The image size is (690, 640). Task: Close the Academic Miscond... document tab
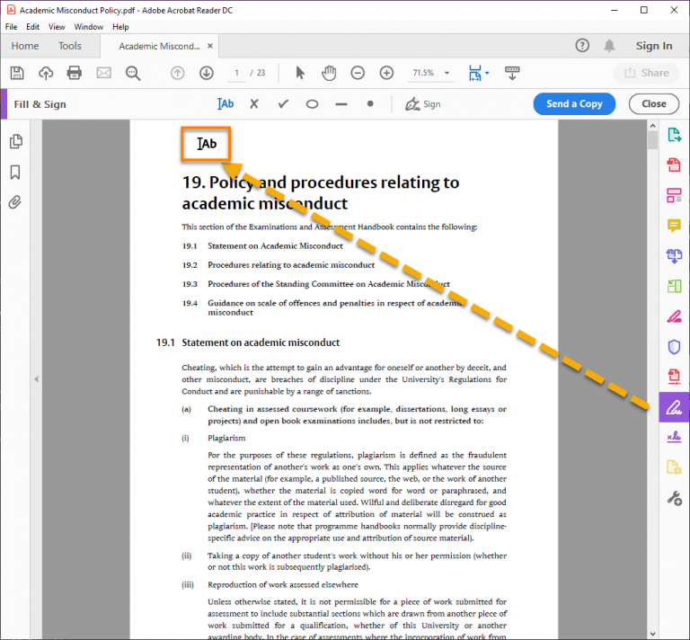tap(210, 46)
